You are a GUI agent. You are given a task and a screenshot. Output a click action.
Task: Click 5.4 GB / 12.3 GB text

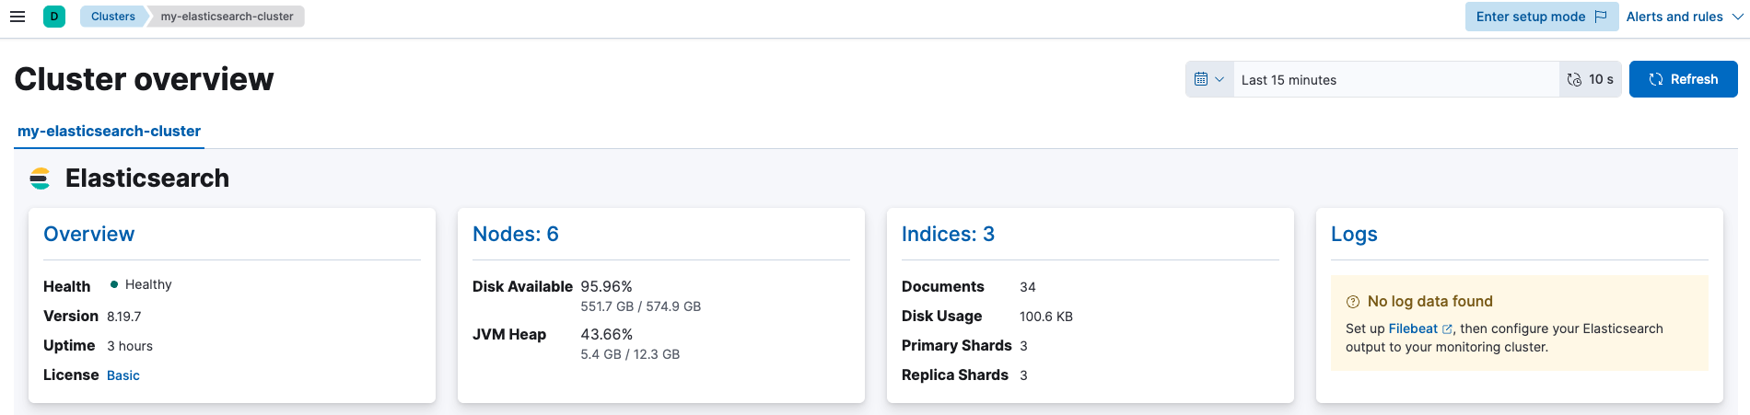pos(630,354)
